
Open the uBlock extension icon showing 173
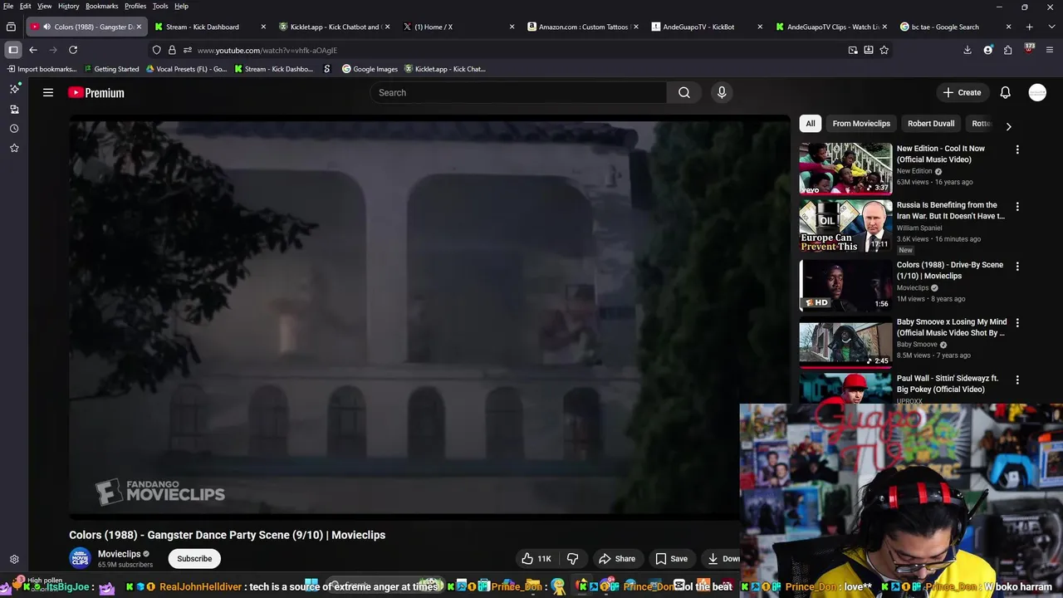[x=1029, y=50]
